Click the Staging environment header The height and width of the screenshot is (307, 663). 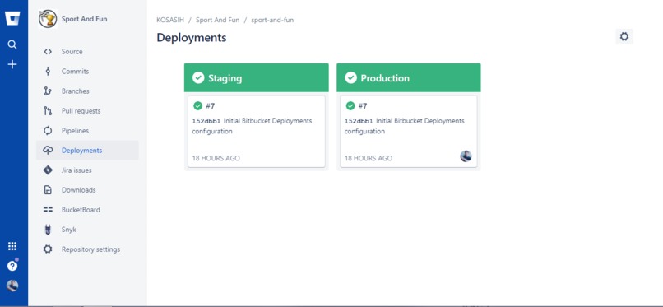[x=257, y=78]
